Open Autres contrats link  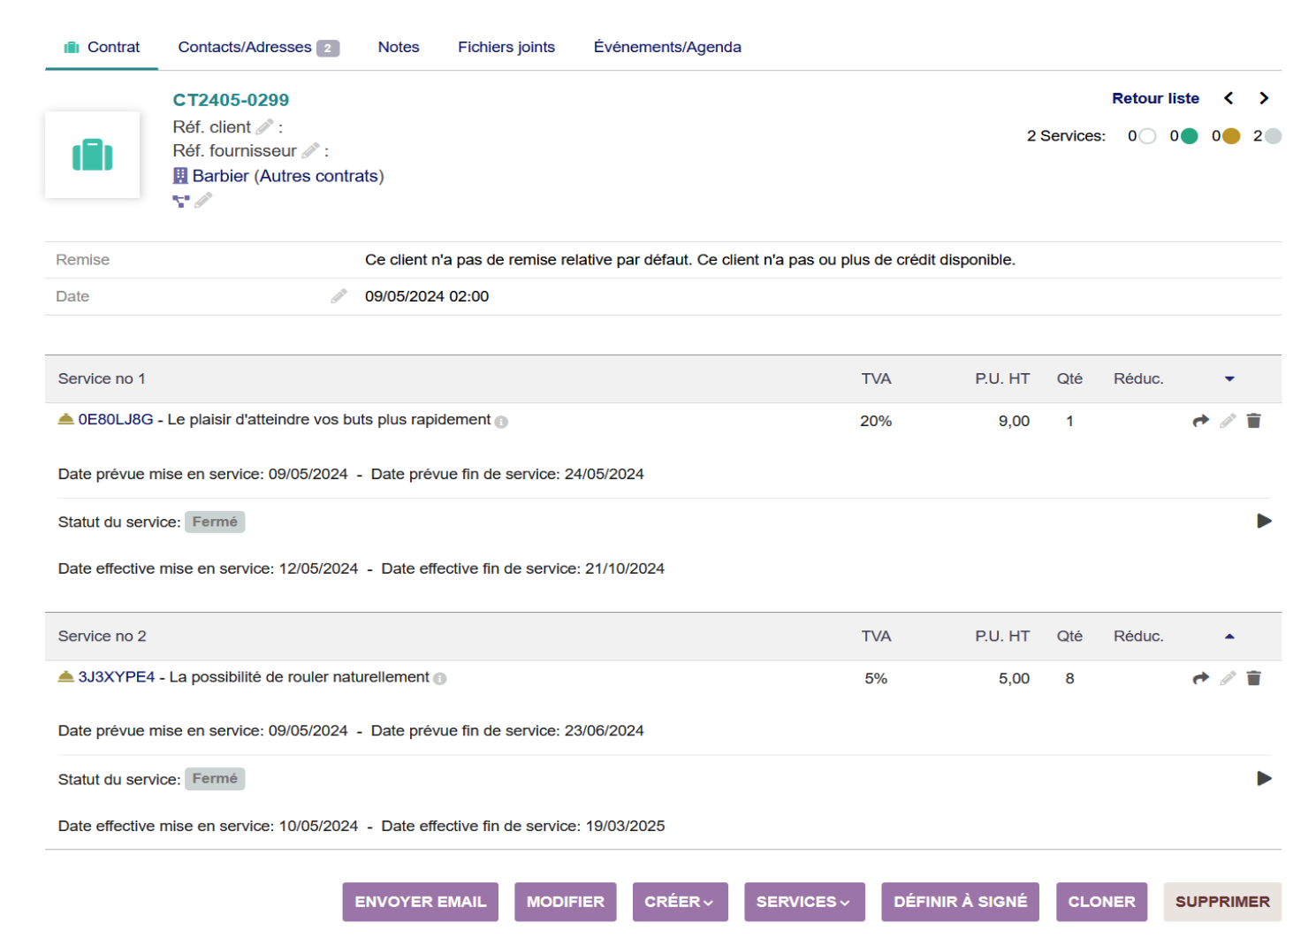pyautogui.click(x=319, y=176)
